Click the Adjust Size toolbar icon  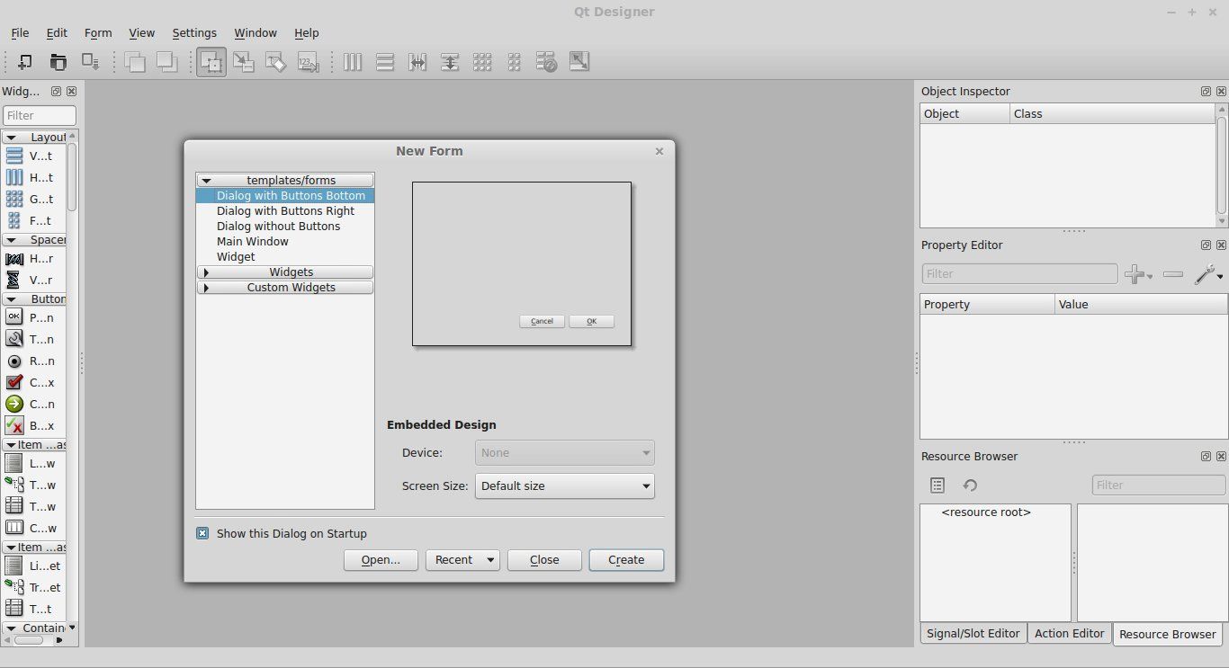(579, 62)
